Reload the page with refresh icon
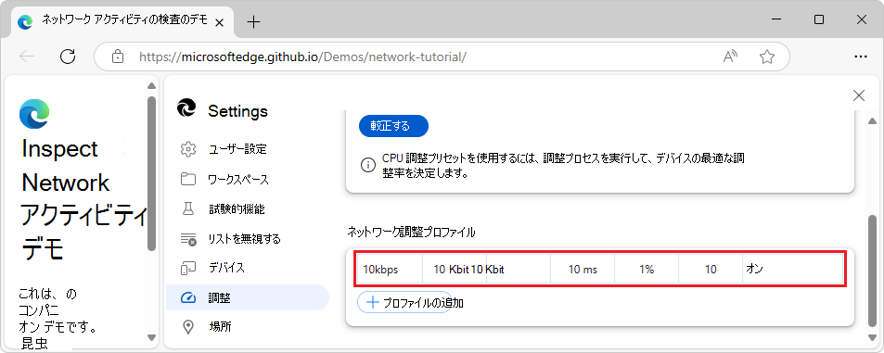This screenshot has height=353, width=884. click(x=68, y=57)
